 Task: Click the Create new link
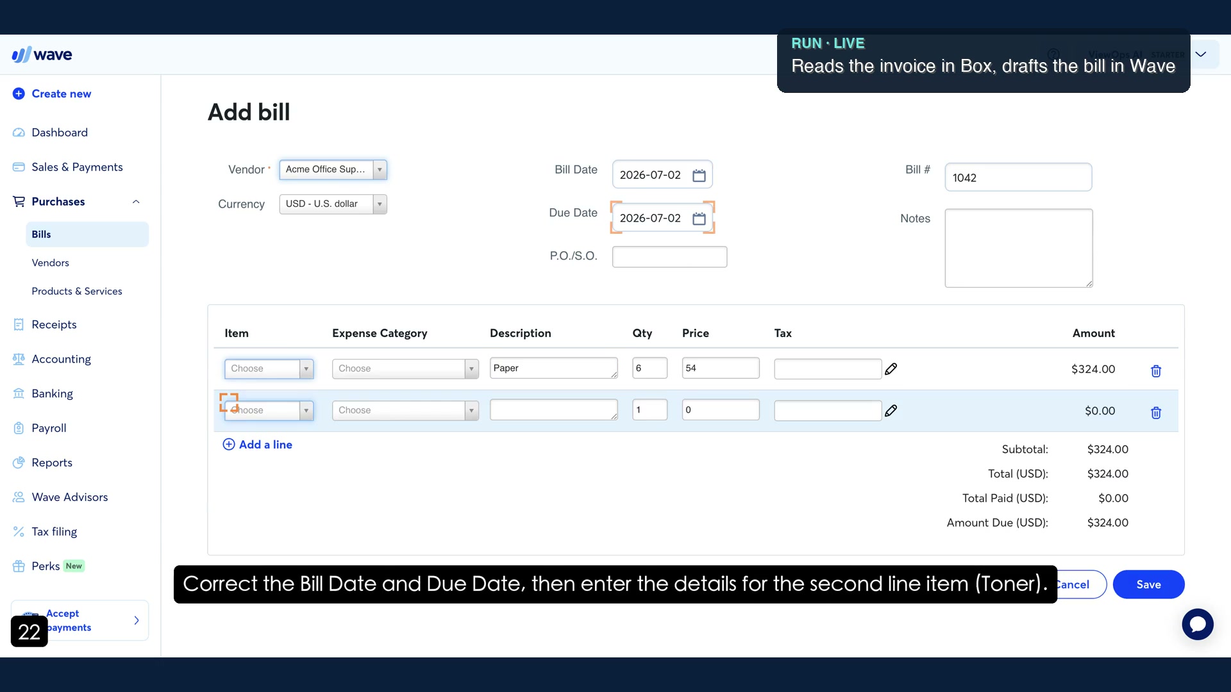[x=62, y=94]
